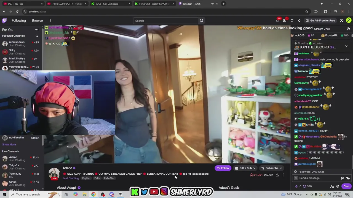
Task: Open Teige2K live channel
Action: [21, 167]
